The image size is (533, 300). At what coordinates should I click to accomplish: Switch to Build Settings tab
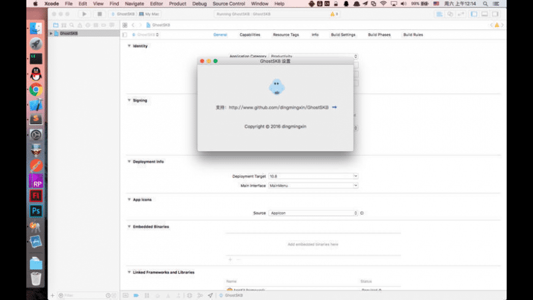pos(343,35)
